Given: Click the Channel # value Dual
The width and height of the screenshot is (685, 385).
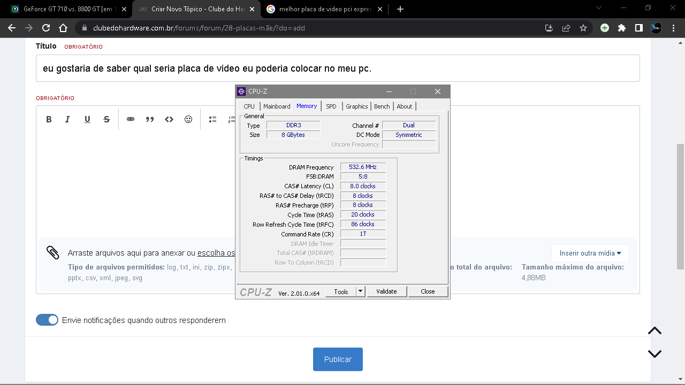Looking at the screenshot, I should pyautogui.click(x=409, y=125).
